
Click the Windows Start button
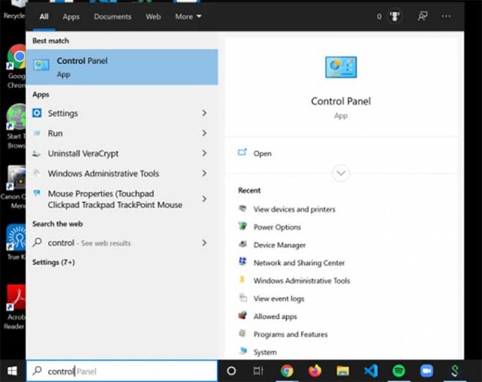12,371
